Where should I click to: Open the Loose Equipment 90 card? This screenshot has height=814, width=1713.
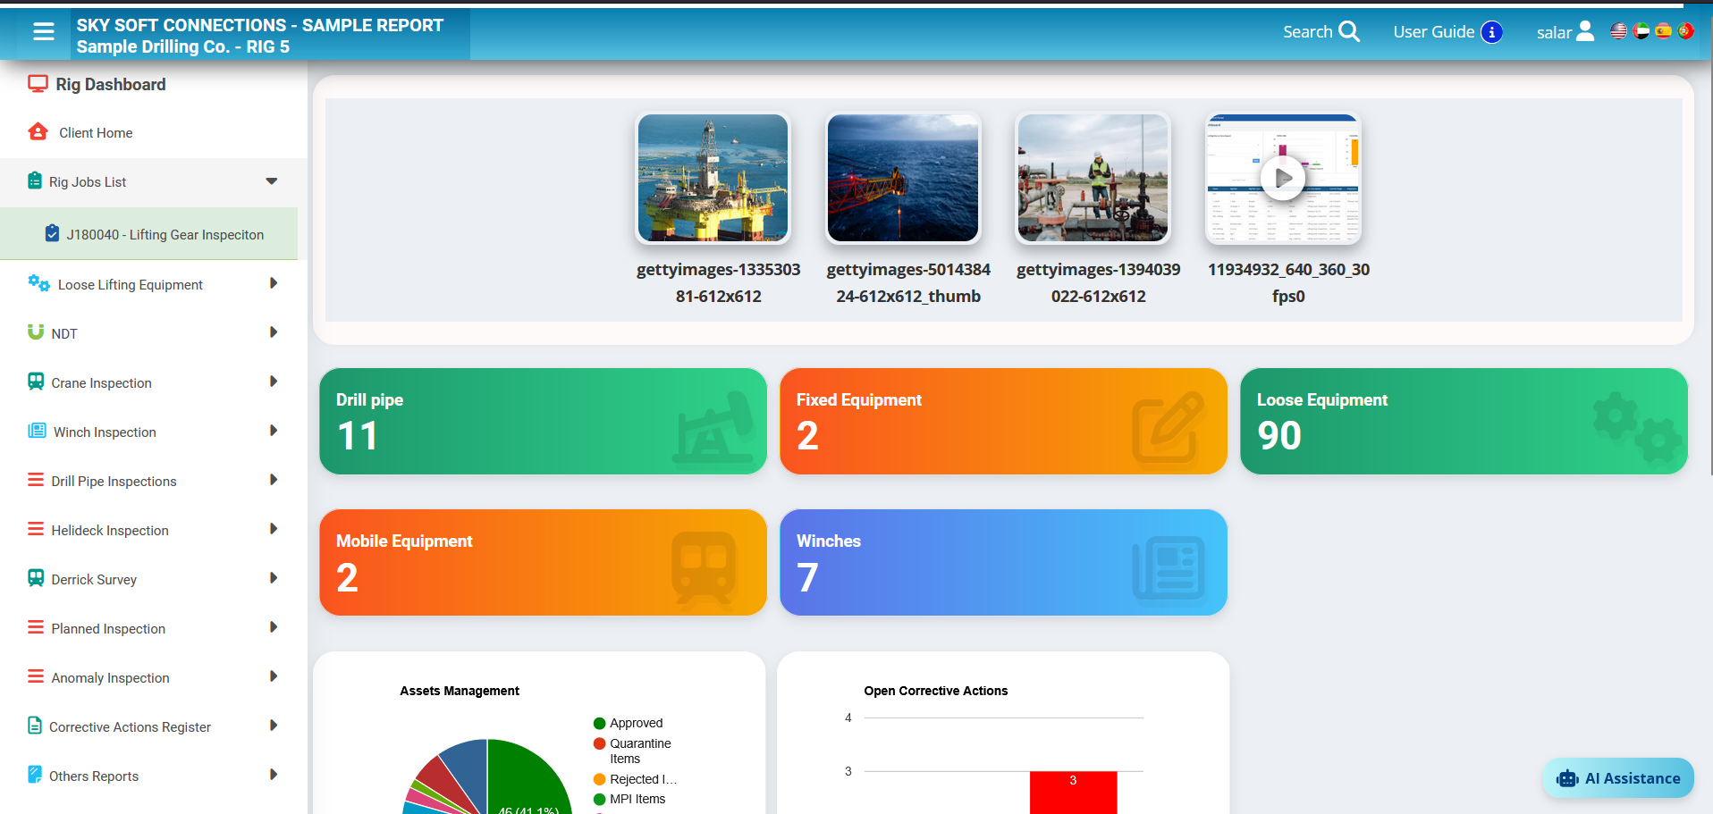tap(1463, 421)
